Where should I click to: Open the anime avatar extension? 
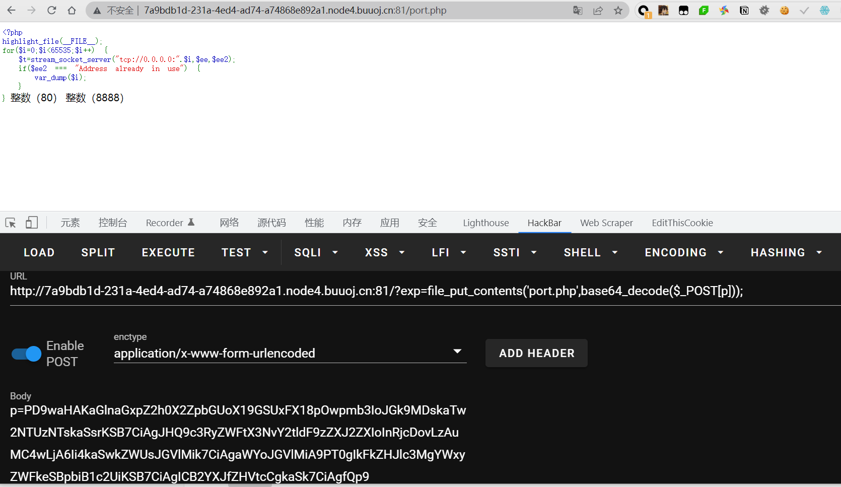tap(664, 10)
